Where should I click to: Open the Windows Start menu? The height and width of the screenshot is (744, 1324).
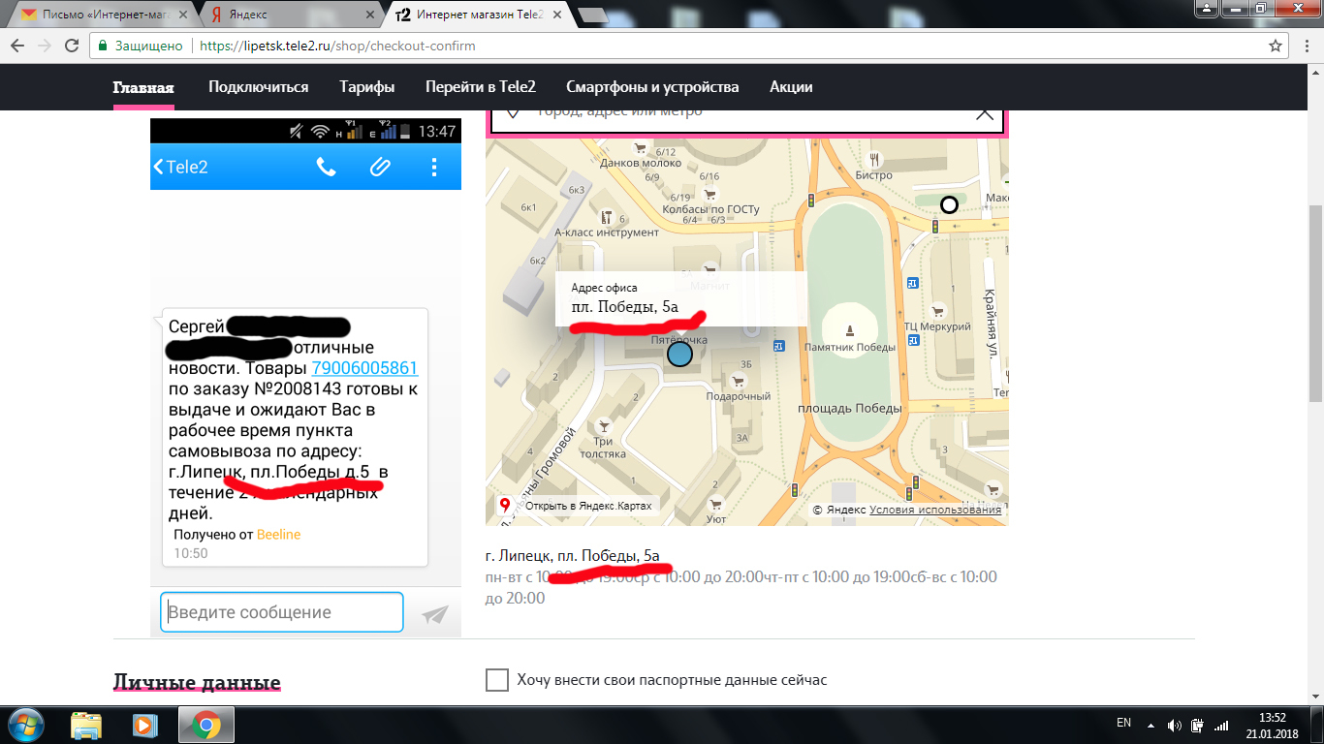tap(24, 725)
